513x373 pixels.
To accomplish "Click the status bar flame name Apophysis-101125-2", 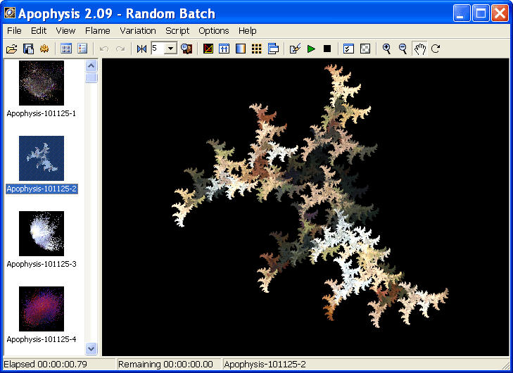I will pos(265,364).
